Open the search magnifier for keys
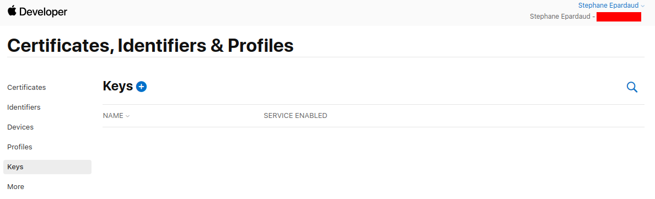This screenshot has height=199, width=655. pyautogui.click(x=632, y=87)
